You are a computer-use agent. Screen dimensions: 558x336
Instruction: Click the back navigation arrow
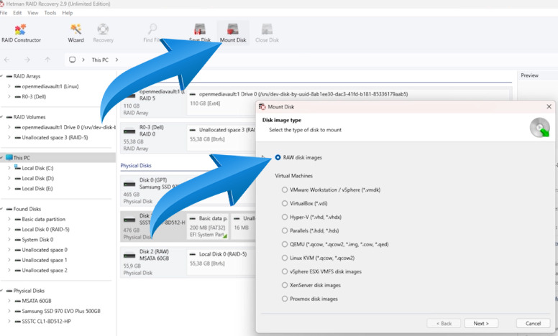pos(6,60)
